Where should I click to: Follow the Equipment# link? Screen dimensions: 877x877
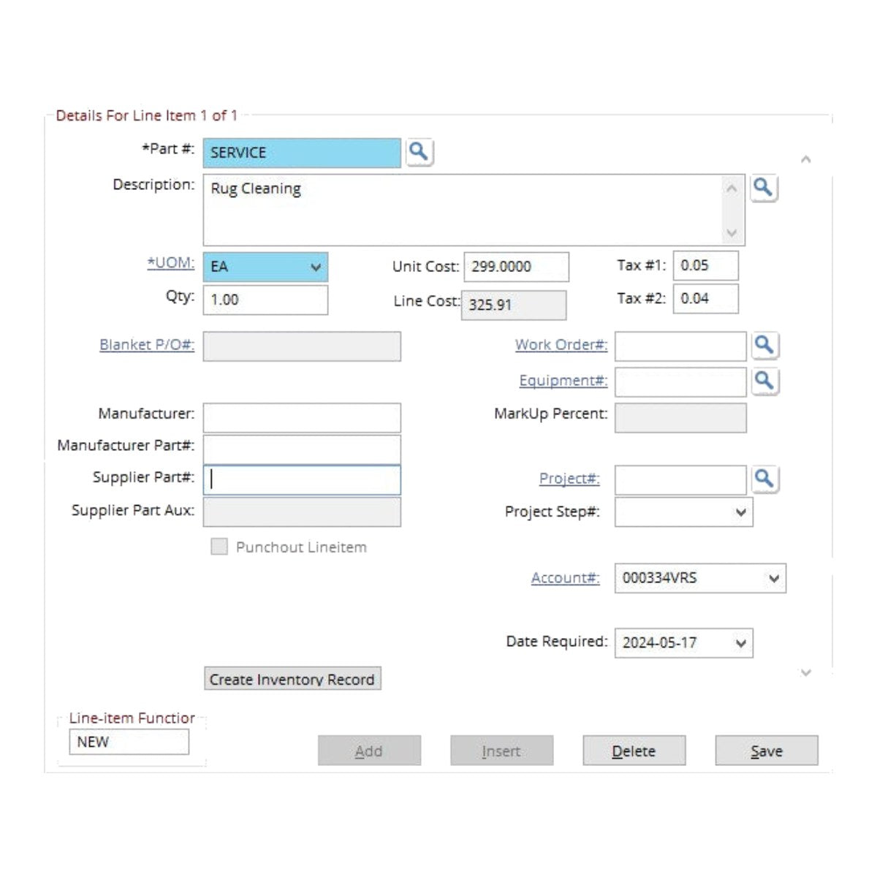click(563, 381)
